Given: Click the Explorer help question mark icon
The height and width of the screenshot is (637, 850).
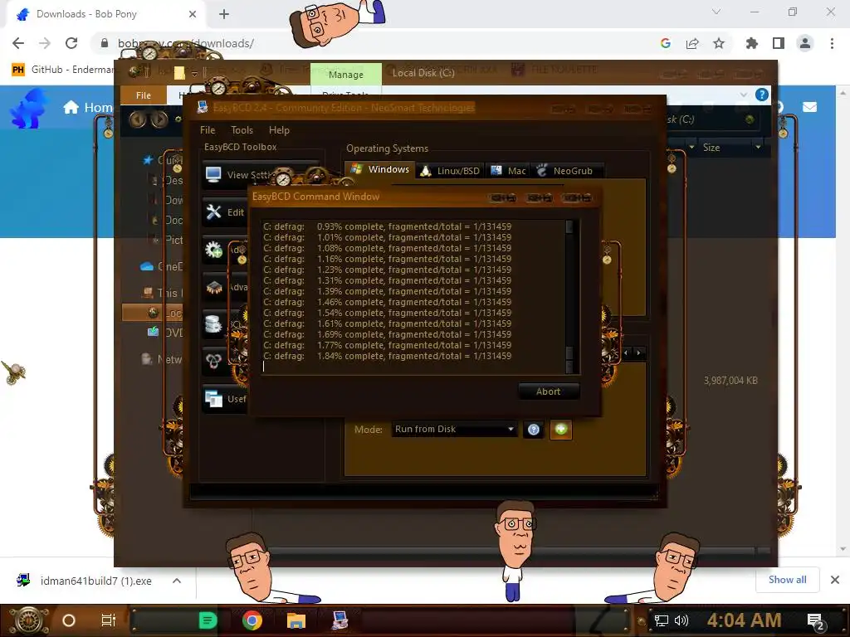Looking at the screenshot, I should point(762,95).
